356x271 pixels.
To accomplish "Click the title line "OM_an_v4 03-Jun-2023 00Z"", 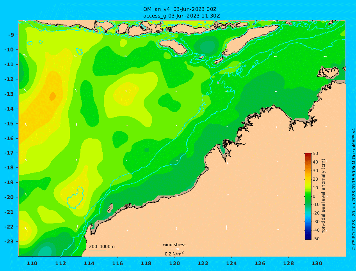I will point(180,9).
